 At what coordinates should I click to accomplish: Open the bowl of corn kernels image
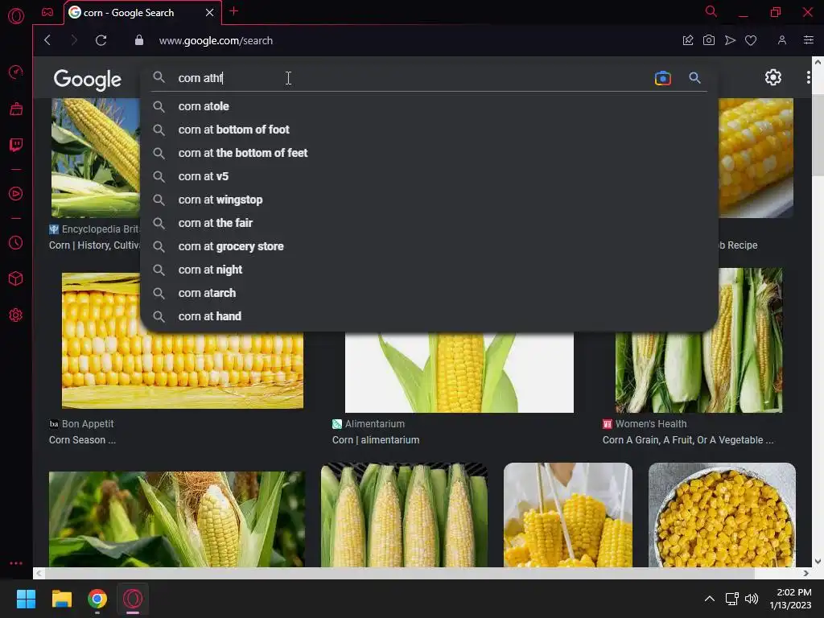(722, 514)
